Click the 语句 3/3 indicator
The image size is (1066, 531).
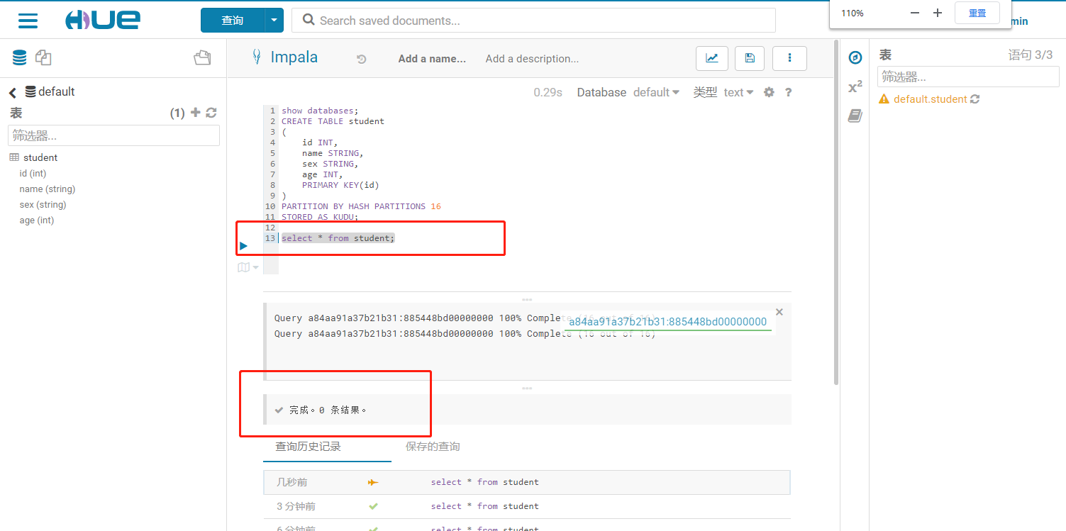click(x=1030, y=55)
